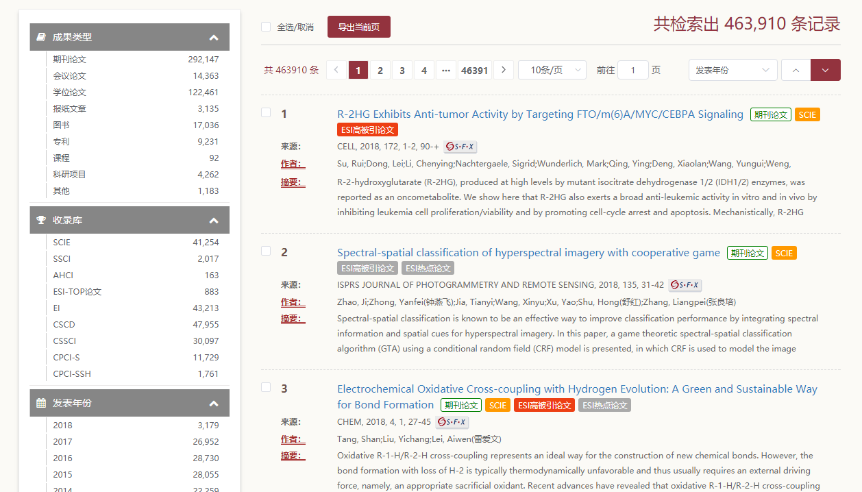Filter by 期刊论文 result type
The width and height of the screenshot is (862, 492).
tap(70, 60)
